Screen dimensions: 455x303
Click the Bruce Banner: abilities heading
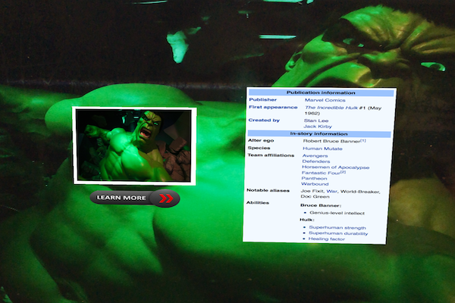[x=320, y=205]
